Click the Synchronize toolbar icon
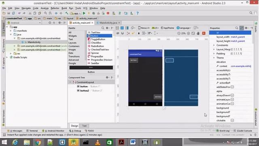The width and height of the screenshot is (259, 146). 13,13
